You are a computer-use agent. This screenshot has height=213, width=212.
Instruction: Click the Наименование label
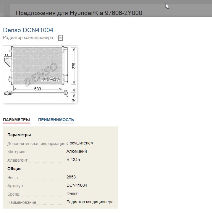[x=22, y=202]
